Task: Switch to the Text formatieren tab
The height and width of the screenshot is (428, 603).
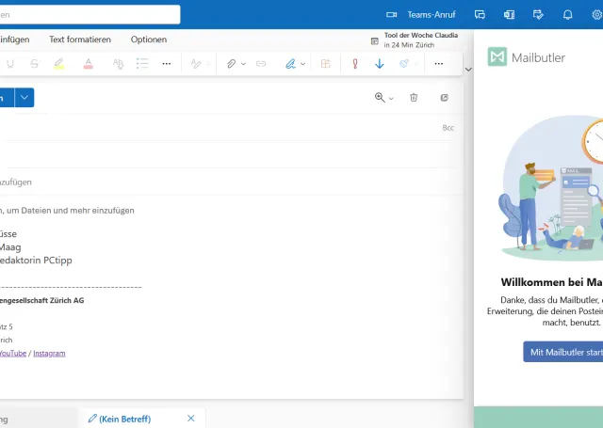Action: [x=80, y=40]
